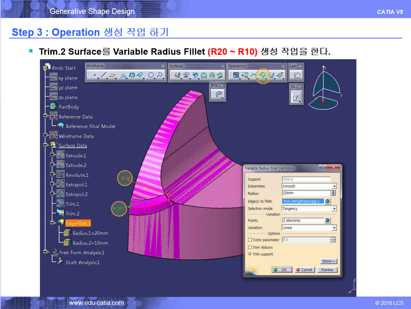Click the Sketcher toolbar icon
The image size is (411, 309).
297,98
